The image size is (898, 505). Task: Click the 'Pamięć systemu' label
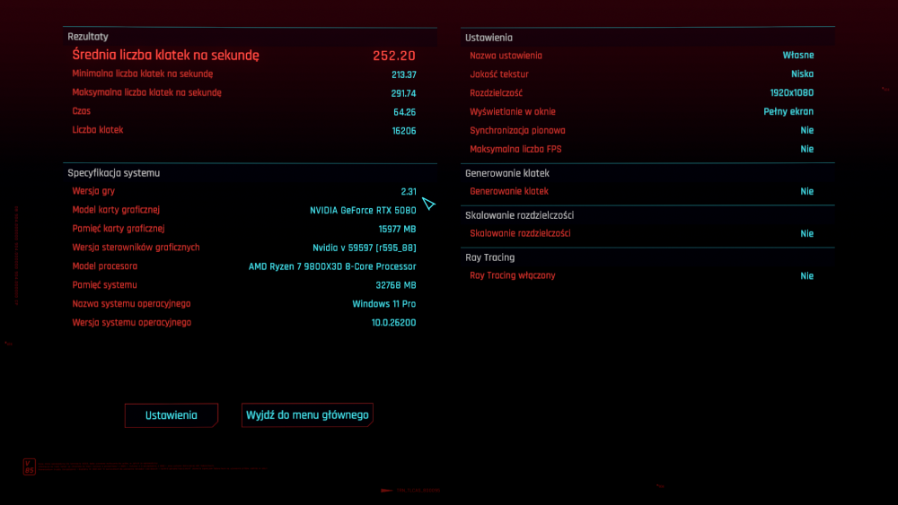(104, 285)
